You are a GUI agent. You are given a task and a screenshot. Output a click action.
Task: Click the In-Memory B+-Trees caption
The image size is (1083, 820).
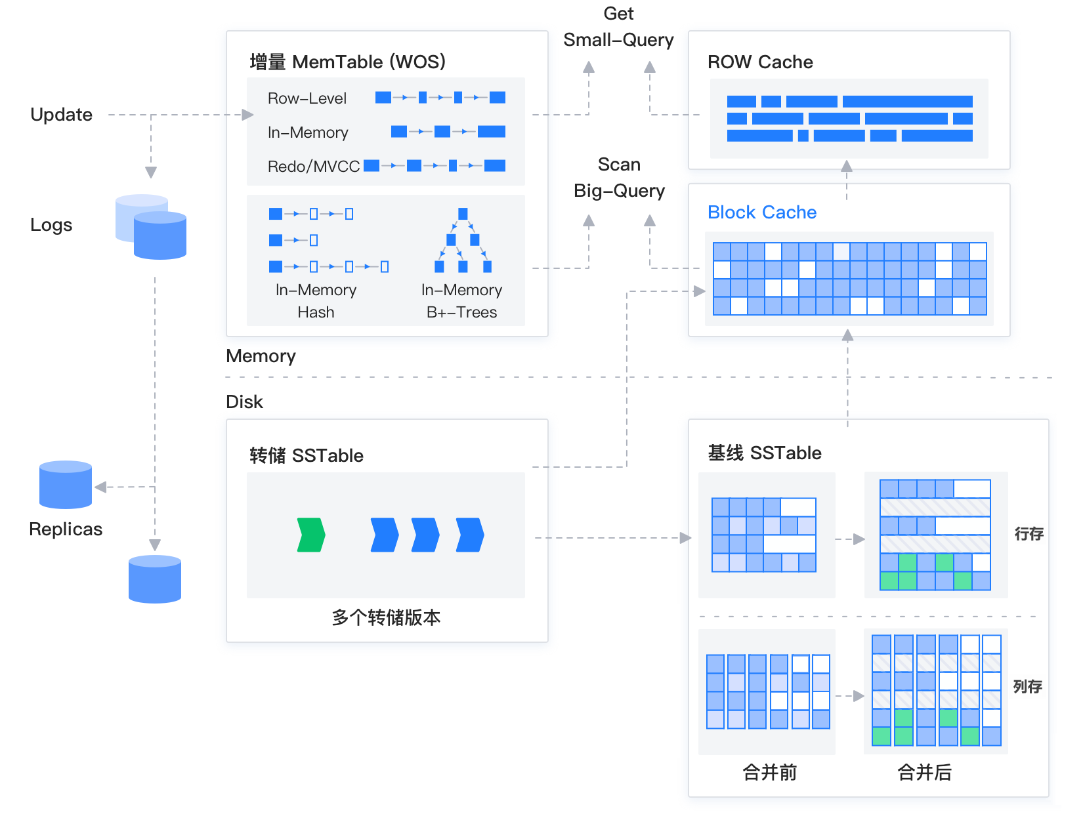[461, 301]
